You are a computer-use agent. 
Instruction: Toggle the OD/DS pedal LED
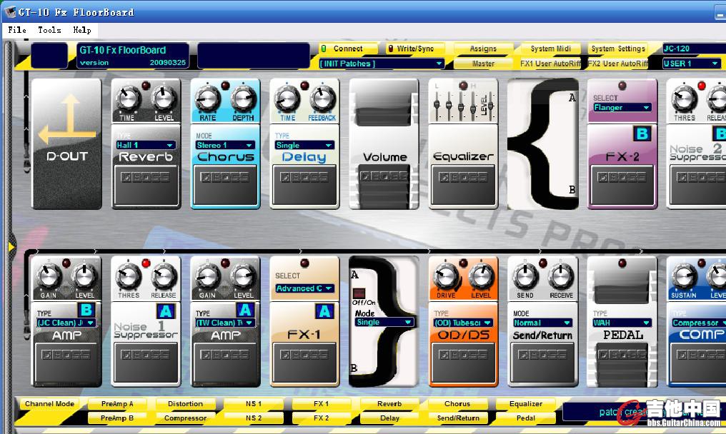[x=464, y=263]
